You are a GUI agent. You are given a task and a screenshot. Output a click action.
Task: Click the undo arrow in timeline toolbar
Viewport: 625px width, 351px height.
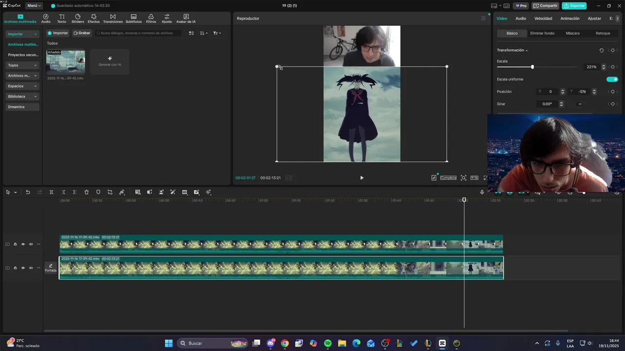pos(28,192)
